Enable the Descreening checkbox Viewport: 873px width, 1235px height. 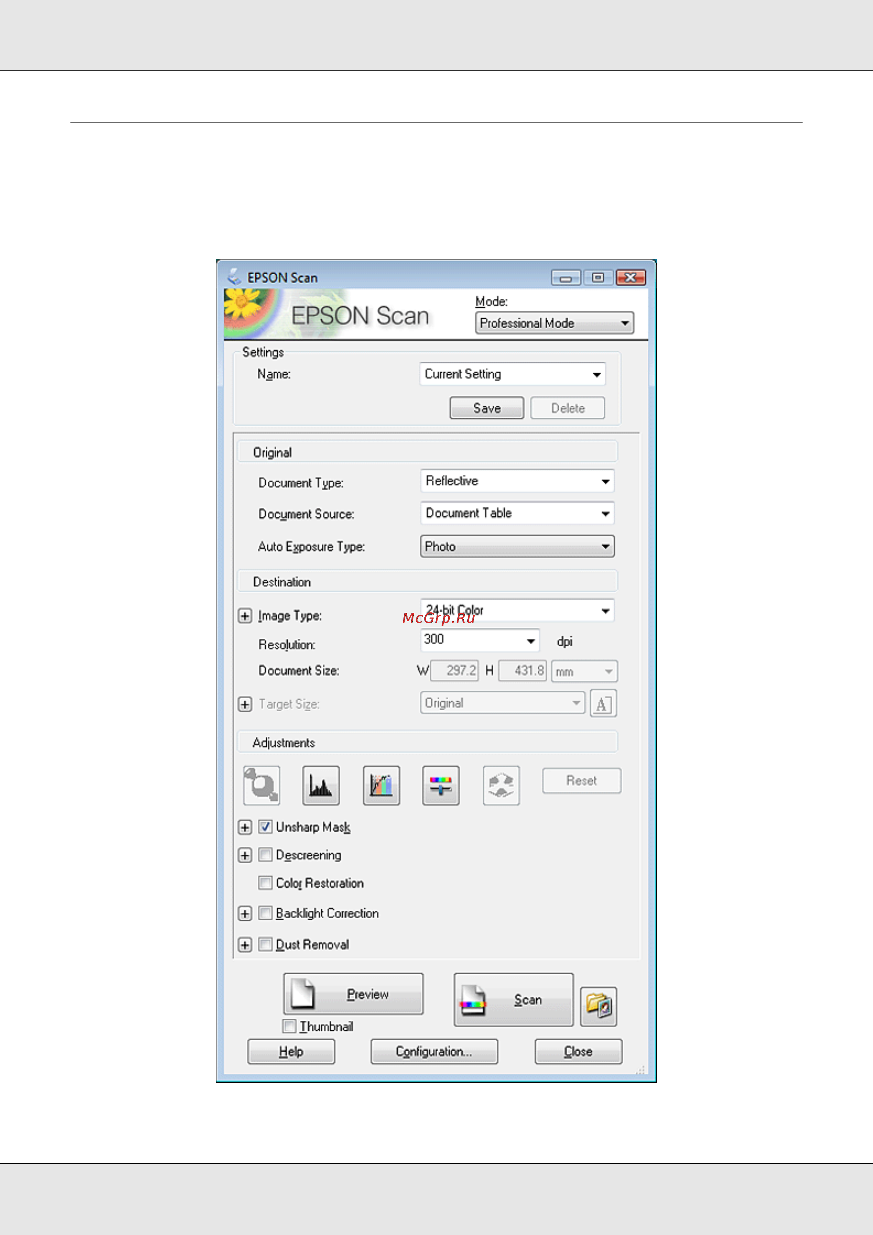265,855
